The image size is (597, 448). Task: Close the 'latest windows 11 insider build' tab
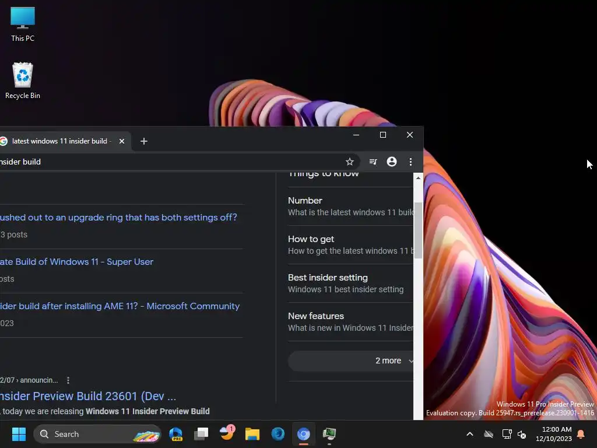(122, 141)
